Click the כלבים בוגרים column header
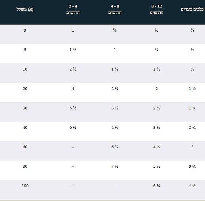The height and width of the screenshot is (201, 205). click(x=192, y=10)
